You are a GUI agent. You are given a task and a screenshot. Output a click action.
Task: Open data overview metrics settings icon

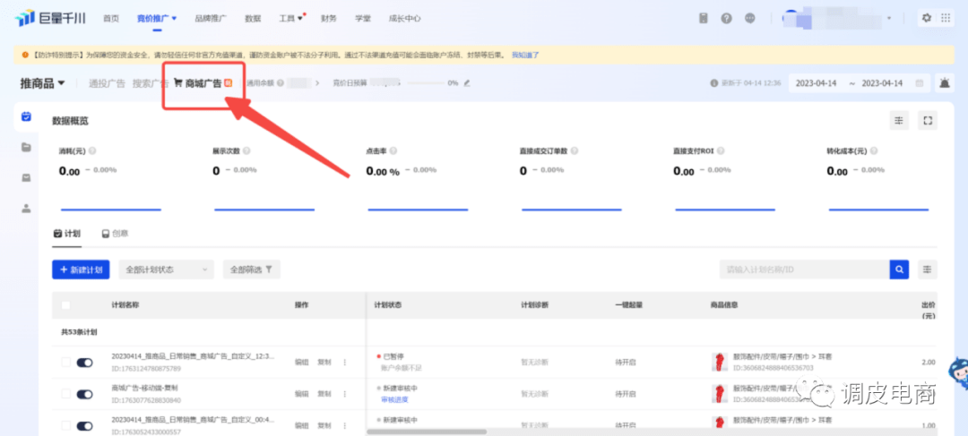pyautogui.click(x=899, y=121)
